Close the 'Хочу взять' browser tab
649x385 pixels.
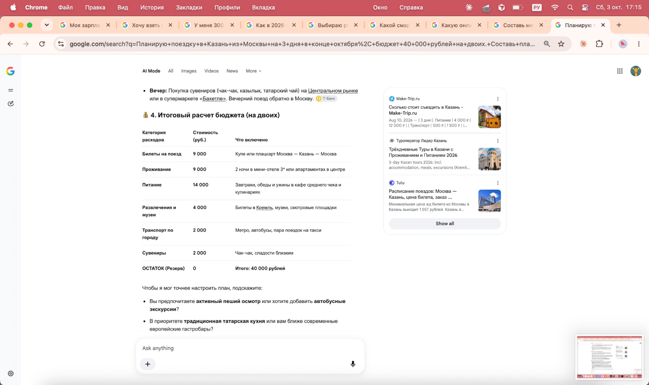tap(170, 25)
